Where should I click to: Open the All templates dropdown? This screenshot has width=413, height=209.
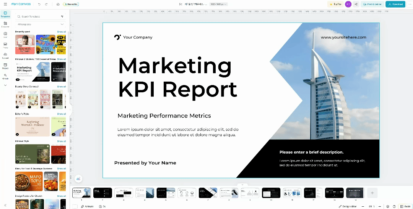click(40, 24)
